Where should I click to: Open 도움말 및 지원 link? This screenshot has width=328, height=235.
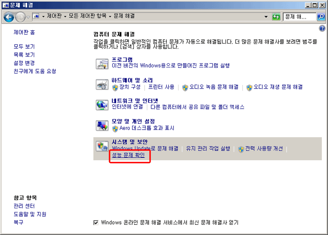(30, 214)
